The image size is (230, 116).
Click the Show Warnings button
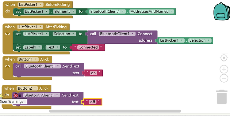pos(13,102)
